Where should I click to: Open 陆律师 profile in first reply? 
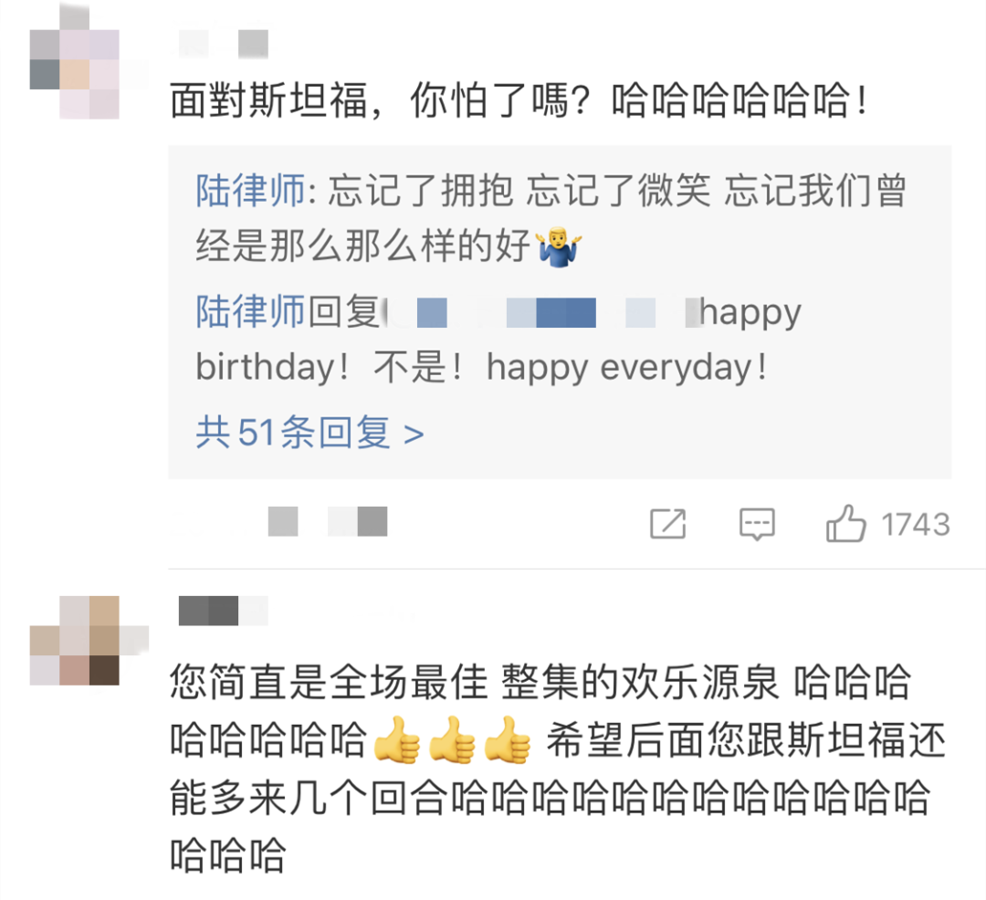click(x=249, y=191)
